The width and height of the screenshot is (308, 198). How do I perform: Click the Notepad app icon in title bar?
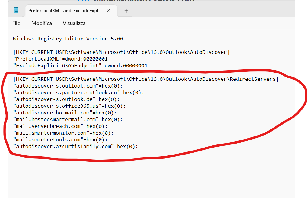tap(16, 11)
